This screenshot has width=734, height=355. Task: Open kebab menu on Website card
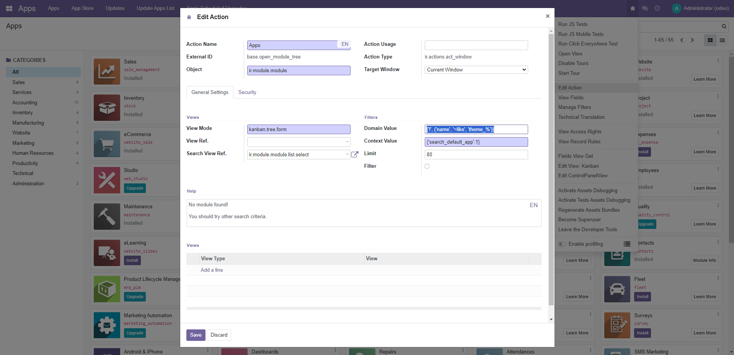tap(718, 60)
